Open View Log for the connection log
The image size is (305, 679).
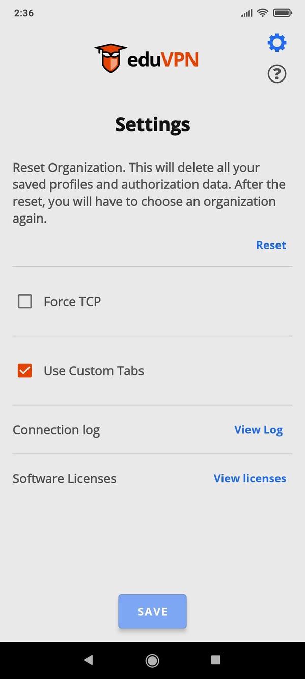pos(259,429)
